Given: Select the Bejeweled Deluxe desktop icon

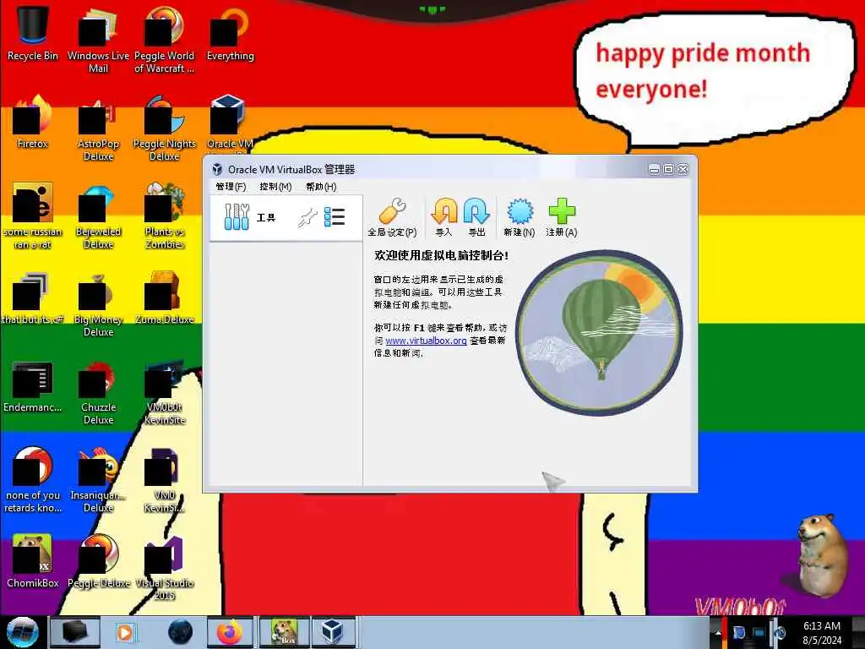Looking at the screenshot, I should pos(98,216).
